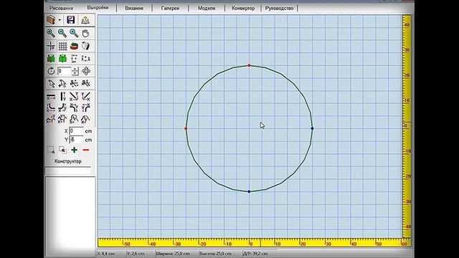Open the Руководство tab
459x258 pixels.
pos(279,8)
